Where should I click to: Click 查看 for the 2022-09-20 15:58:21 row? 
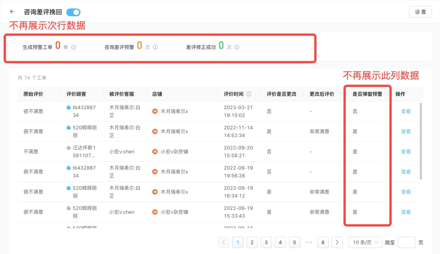406,152
